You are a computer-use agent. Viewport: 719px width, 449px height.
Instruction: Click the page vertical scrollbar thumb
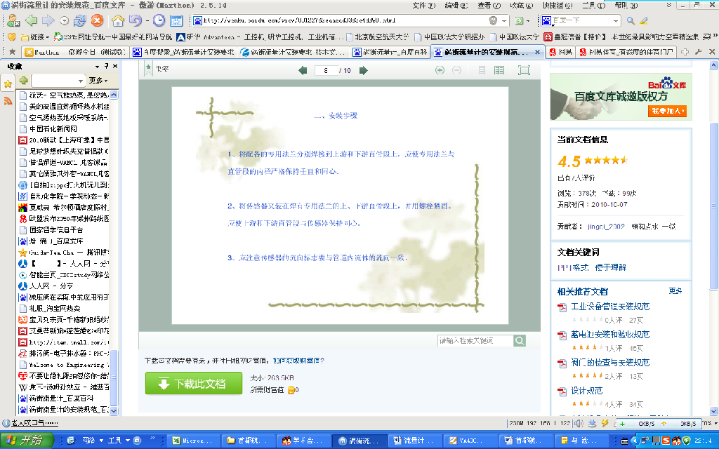713,206
